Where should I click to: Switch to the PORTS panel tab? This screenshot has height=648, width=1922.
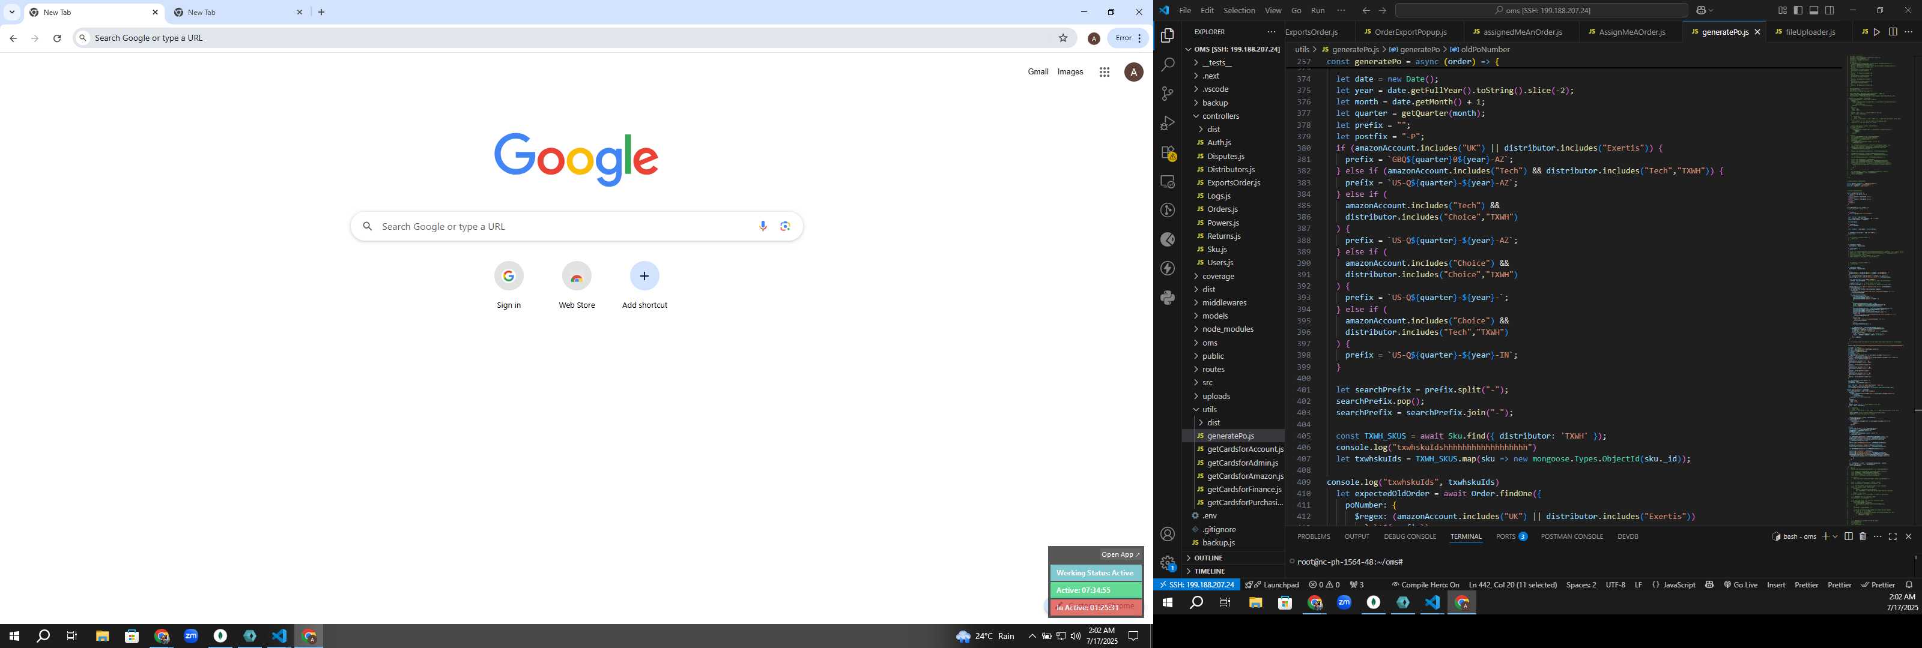coord(1511,536)
